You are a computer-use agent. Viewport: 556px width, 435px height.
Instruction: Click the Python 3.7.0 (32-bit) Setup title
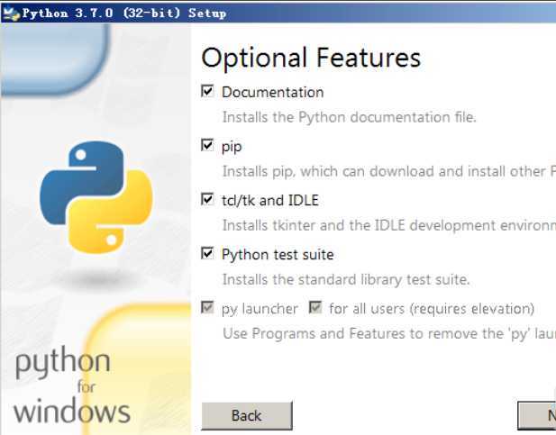coord(124,14)
